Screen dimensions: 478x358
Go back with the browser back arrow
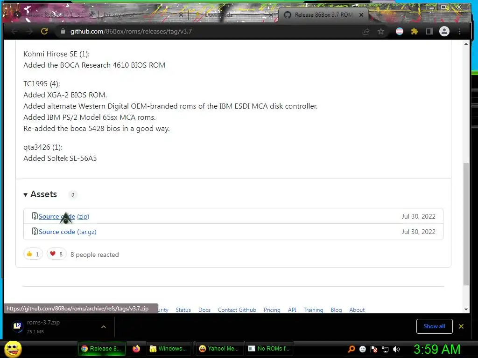pyautogui.click(x=14, y=31)
